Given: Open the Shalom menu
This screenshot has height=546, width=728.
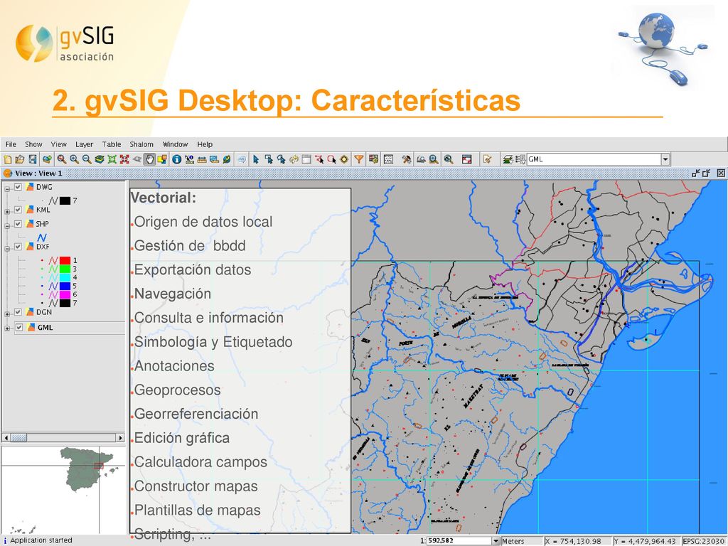Looking at the screenshot, I should [x=141, y=144].
